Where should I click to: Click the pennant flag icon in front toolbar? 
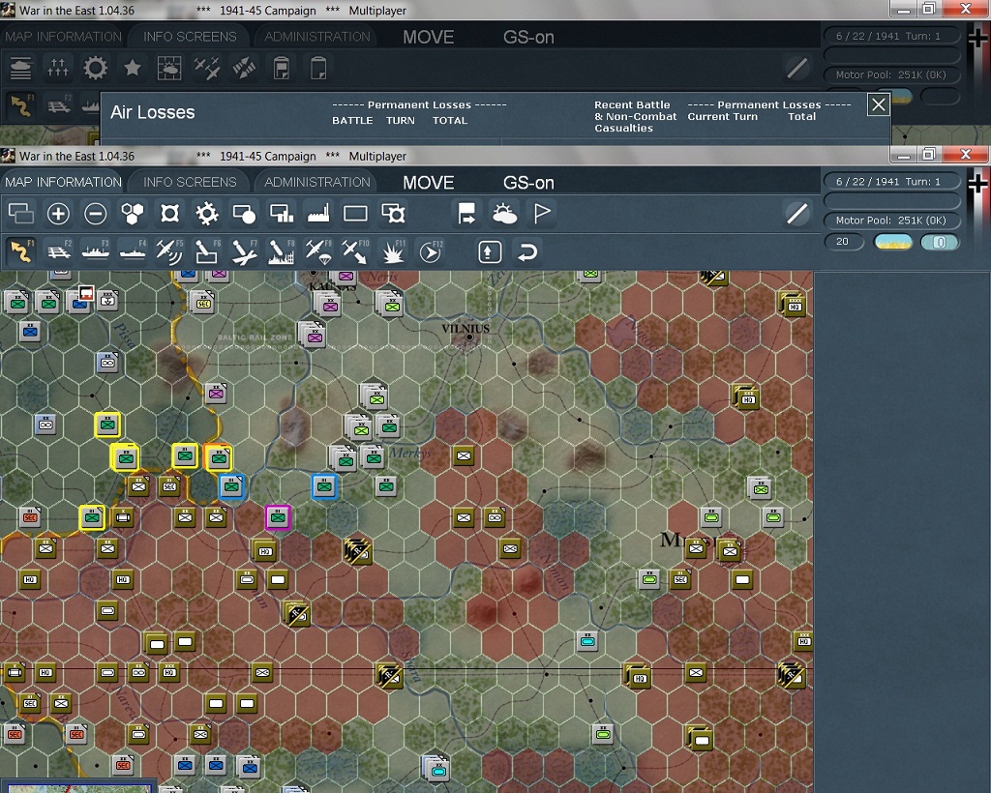tap(542, 214)
